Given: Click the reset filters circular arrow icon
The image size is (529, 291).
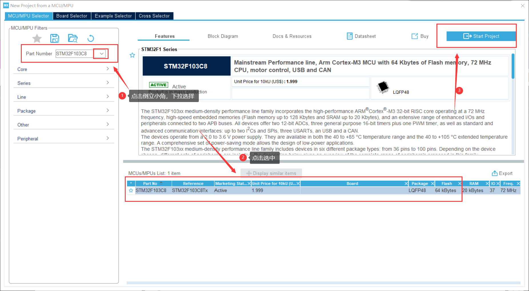Looking at the screenshot, I should coord(91,38).
